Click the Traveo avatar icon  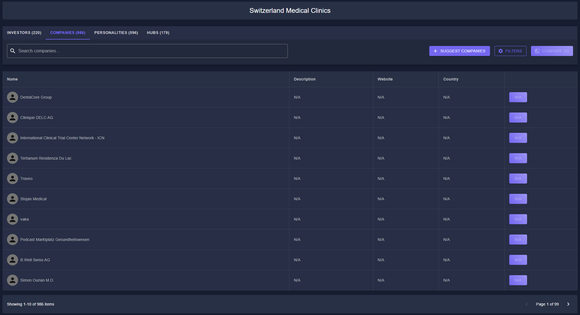[x=13, y=179]
